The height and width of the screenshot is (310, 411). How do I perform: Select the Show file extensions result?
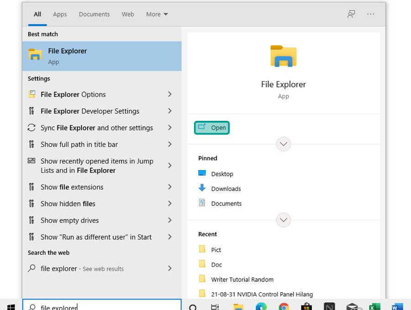click(102, 187)
